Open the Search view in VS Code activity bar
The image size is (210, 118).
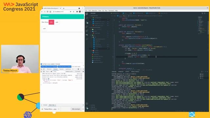pyautogui.click(x=87, y=18)
